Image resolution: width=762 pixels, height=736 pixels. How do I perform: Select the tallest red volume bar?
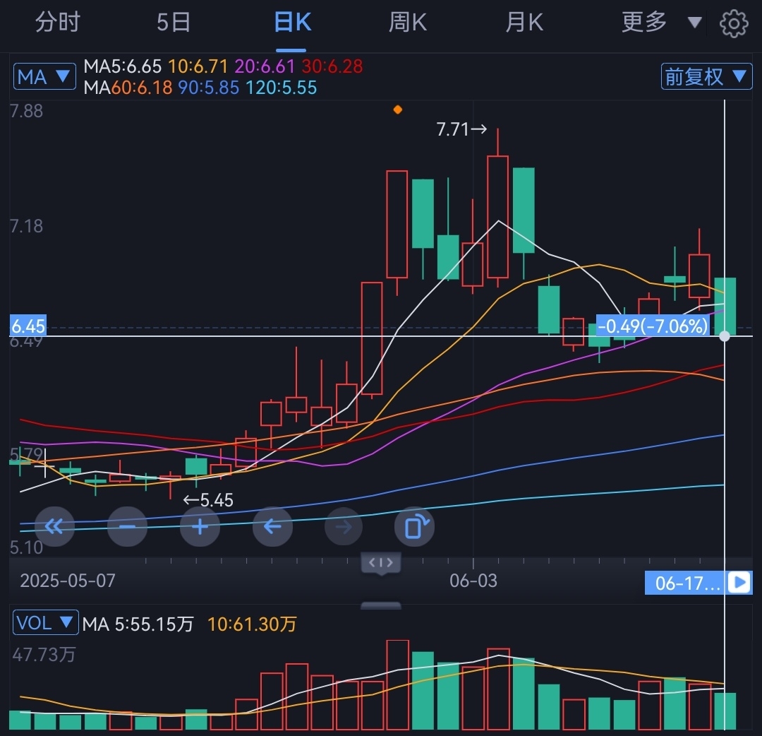pyautogui.click(x=397, y=685)
